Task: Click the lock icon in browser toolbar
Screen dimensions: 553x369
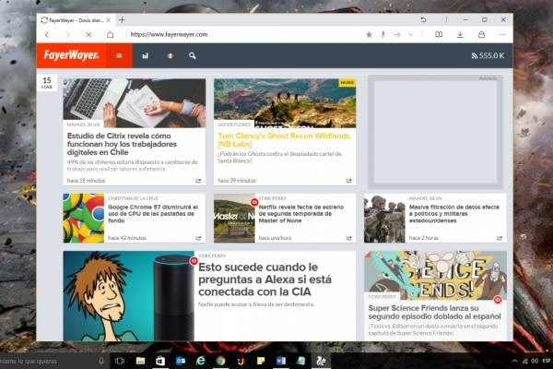Action: (481, 35)
